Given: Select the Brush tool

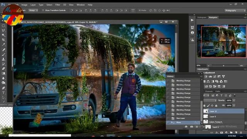Looking at the screenshot, I should click(3, 54).
